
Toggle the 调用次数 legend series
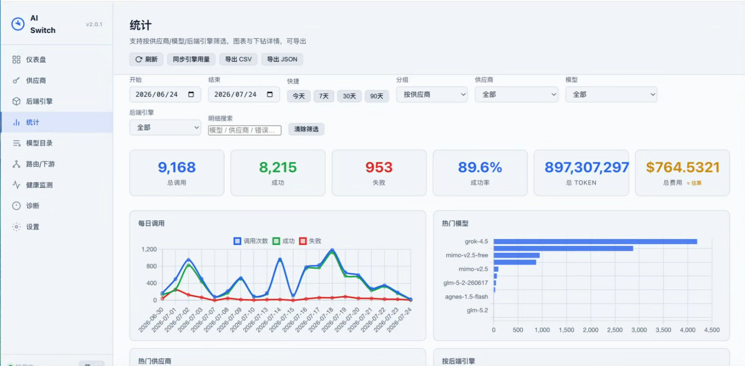(251, 241)
